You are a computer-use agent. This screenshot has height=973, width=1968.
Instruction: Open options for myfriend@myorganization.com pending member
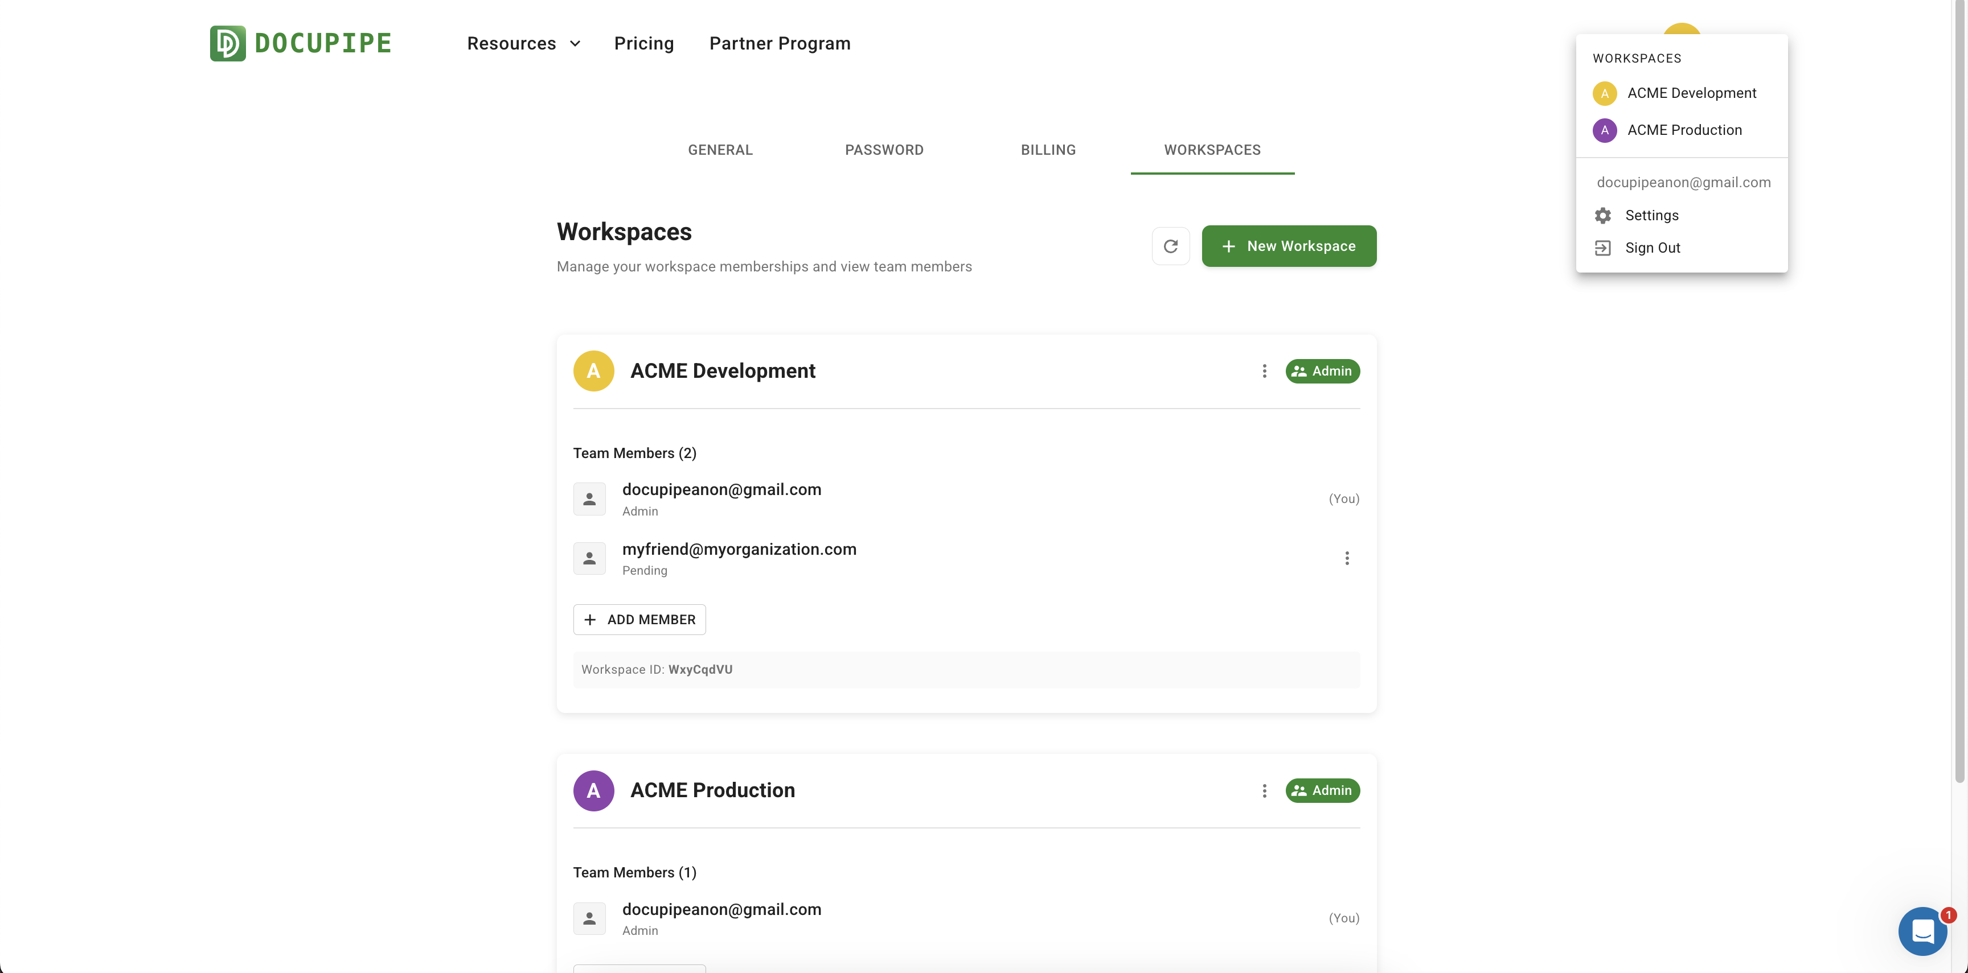(x=1346, y=559)
